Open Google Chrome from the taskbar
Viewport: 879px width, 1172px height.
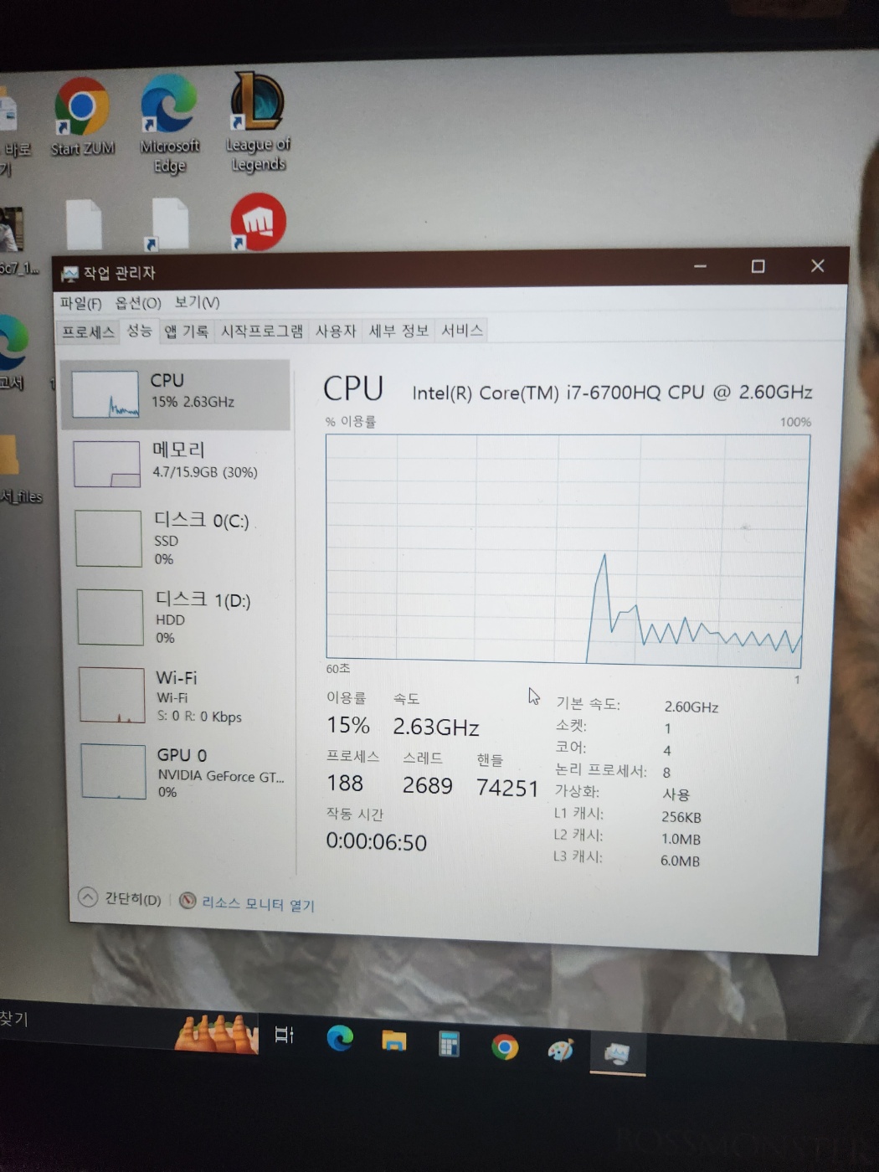click(x=505, y=1047)
